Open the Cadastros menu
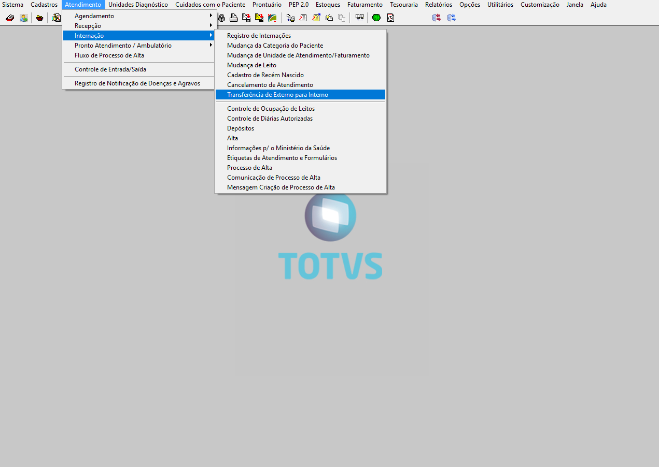This screenshot has height=467, width=659. (44, 5)
